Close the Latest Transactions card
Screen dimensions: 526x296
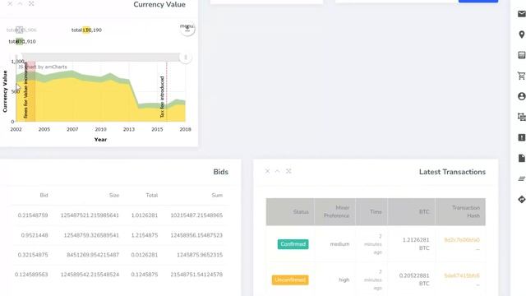point(267,171)
